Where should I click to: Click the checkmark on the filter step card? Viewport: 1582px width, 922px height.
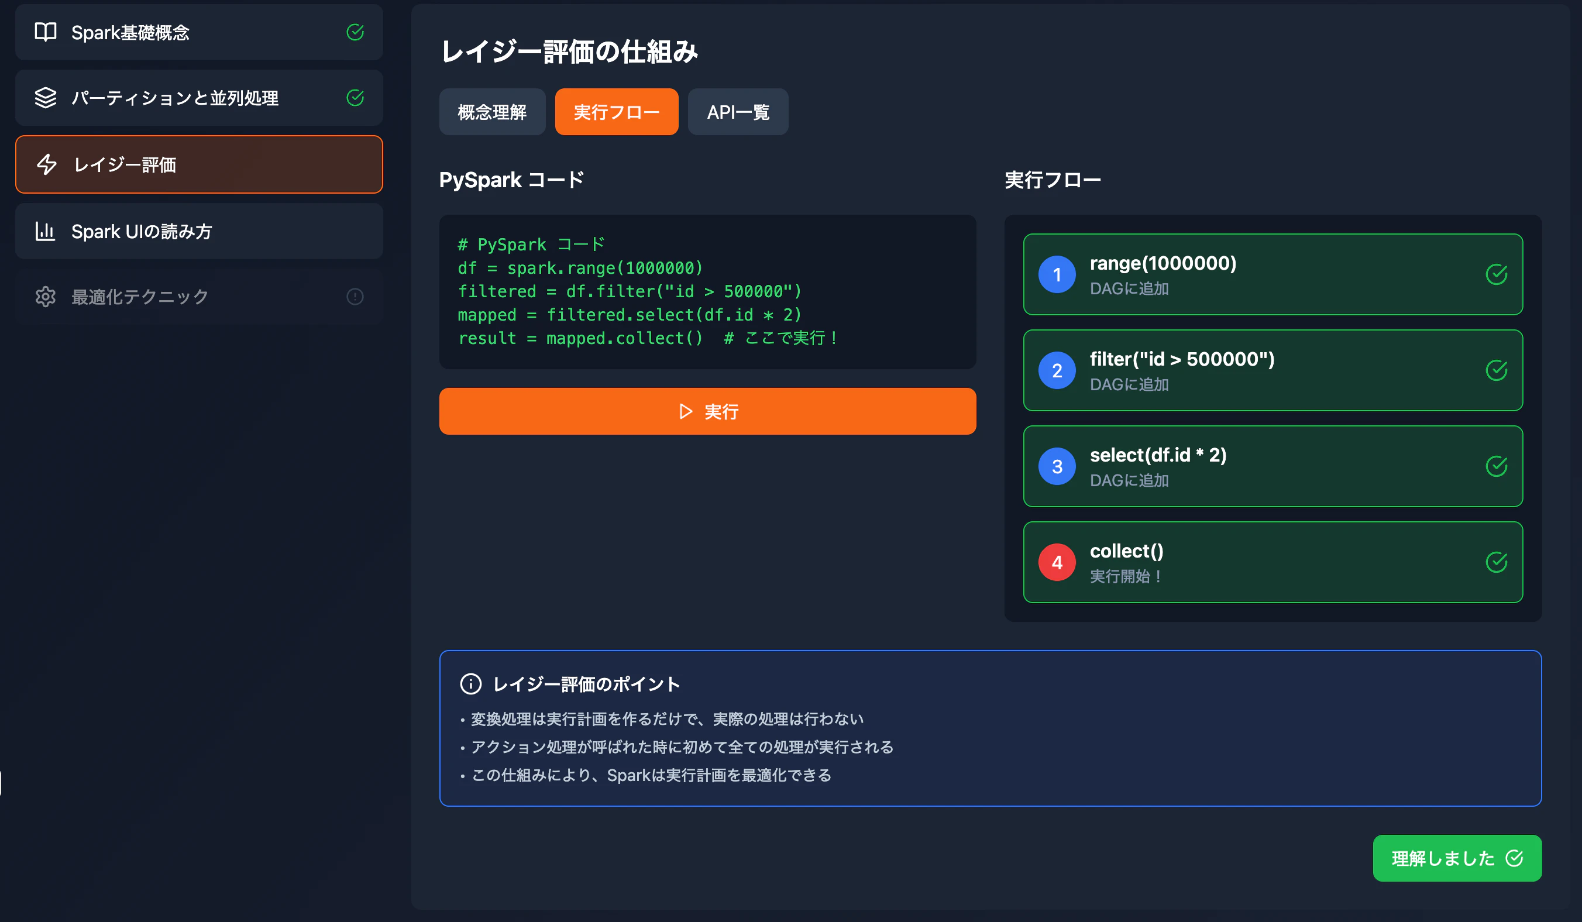tap(1496, 370)
